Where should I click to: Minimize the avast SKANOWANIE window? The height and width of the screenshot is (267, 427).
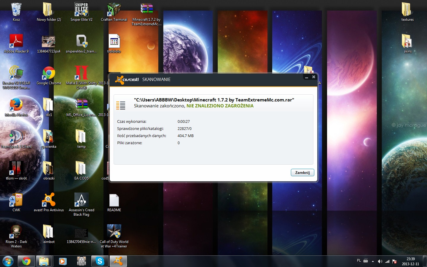coord(307,77)
